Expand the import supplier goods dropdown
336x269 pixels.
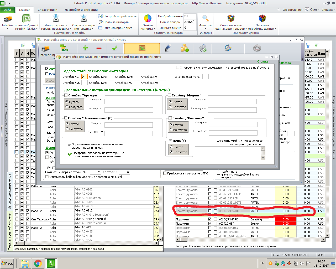[70, 29]
